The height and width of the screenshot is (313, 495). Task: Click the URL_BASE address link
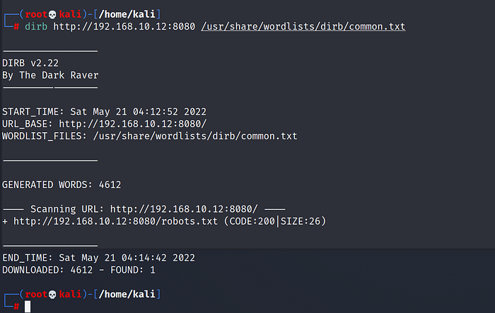tap(133, 123)
